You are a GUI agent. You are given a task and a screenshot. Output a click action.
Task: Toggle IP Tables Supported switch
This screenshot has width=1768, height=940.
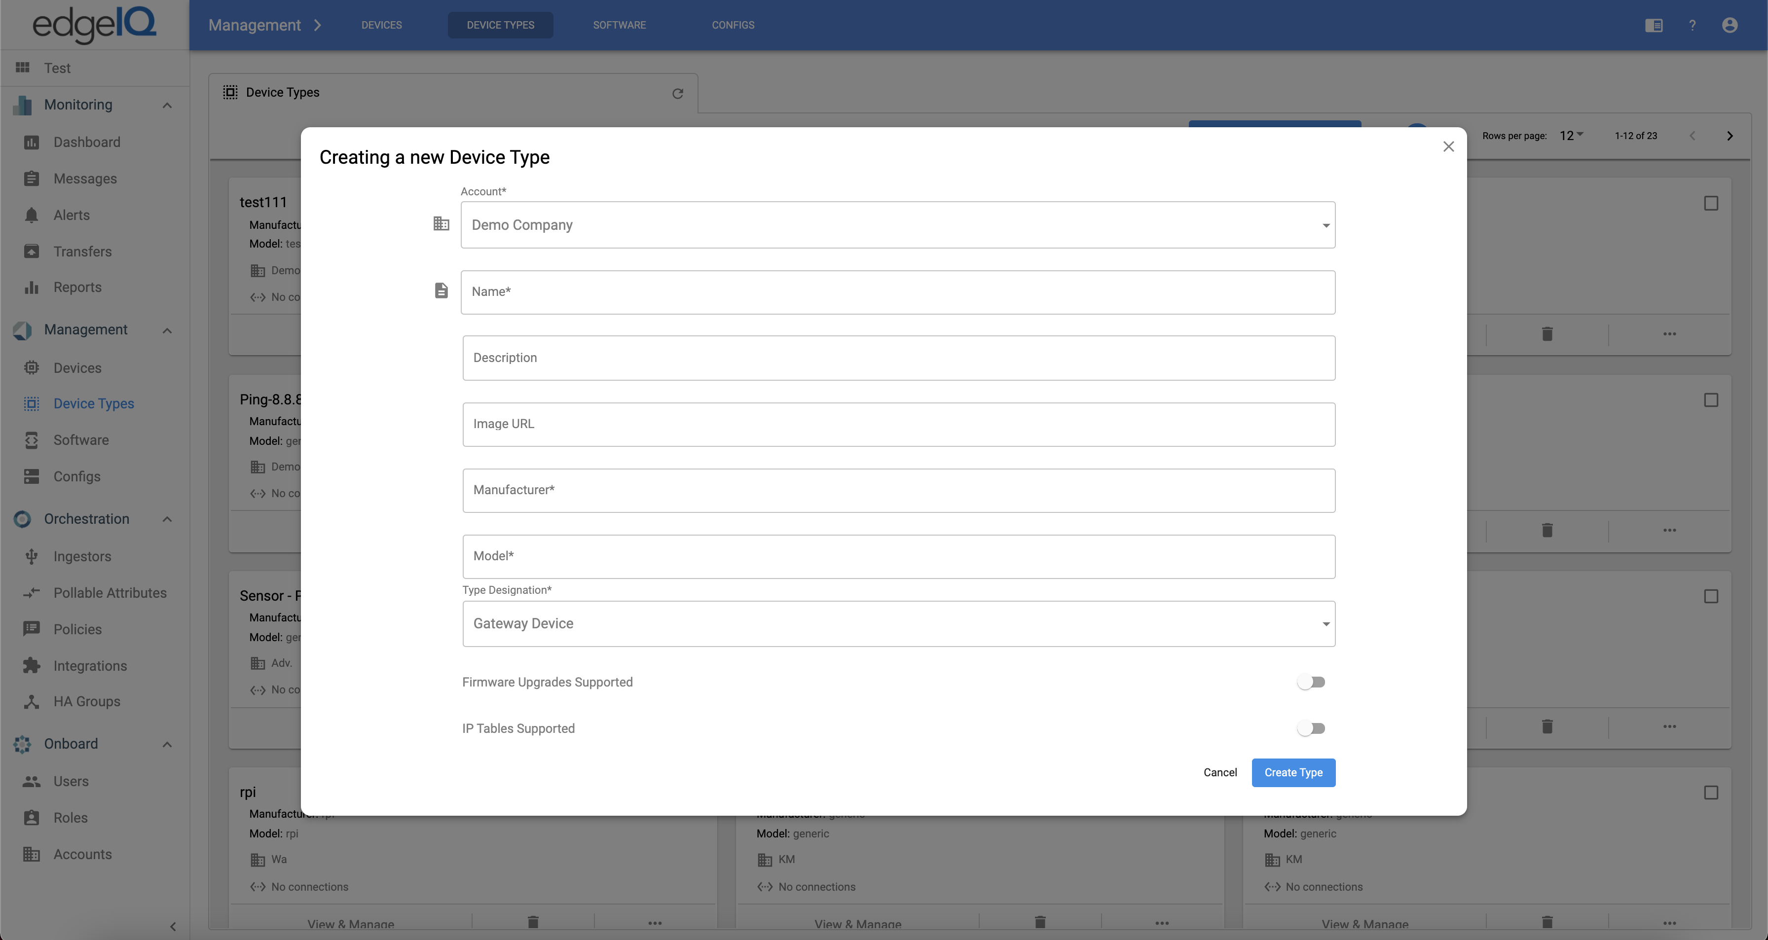pos(1311,728)
